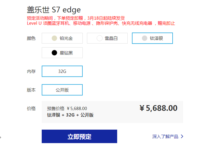Screen dimensions: 199x156
Task: Choose the 雪晶白 color option label
Action: pos(111,38)
